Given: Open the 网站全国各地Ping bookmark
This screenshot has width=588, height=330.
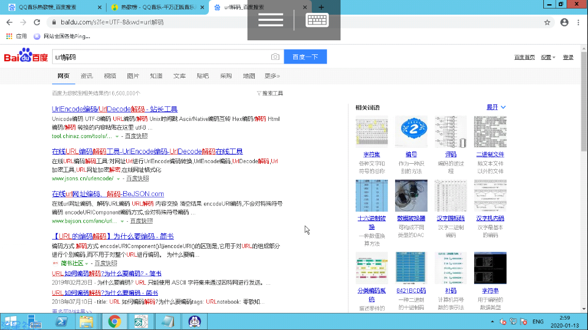Looking at the screenshot, I should 62,36.
